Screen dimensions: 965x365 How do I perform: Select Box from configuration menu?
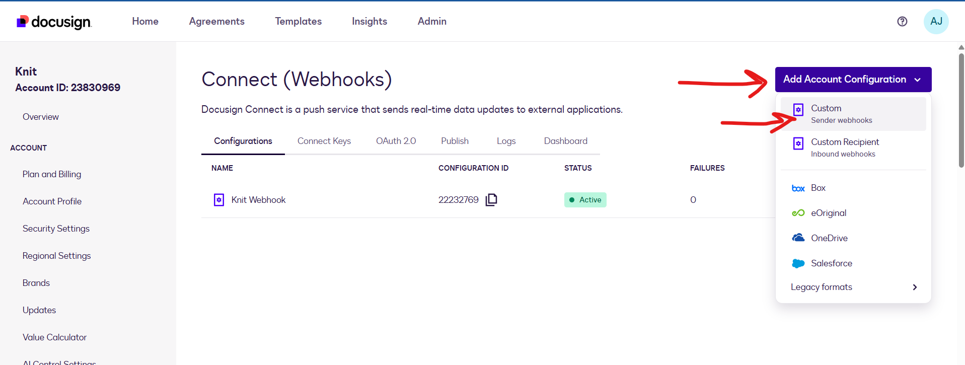click(853, 188)
